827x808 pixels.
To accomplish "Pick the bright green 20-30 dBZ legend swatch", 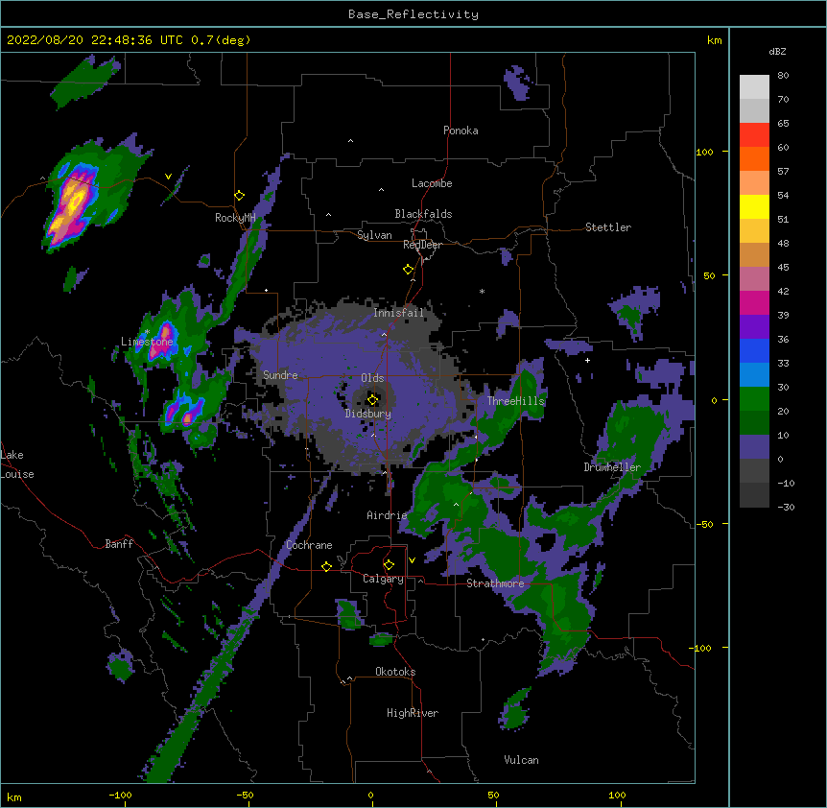I will pos(754,399).
